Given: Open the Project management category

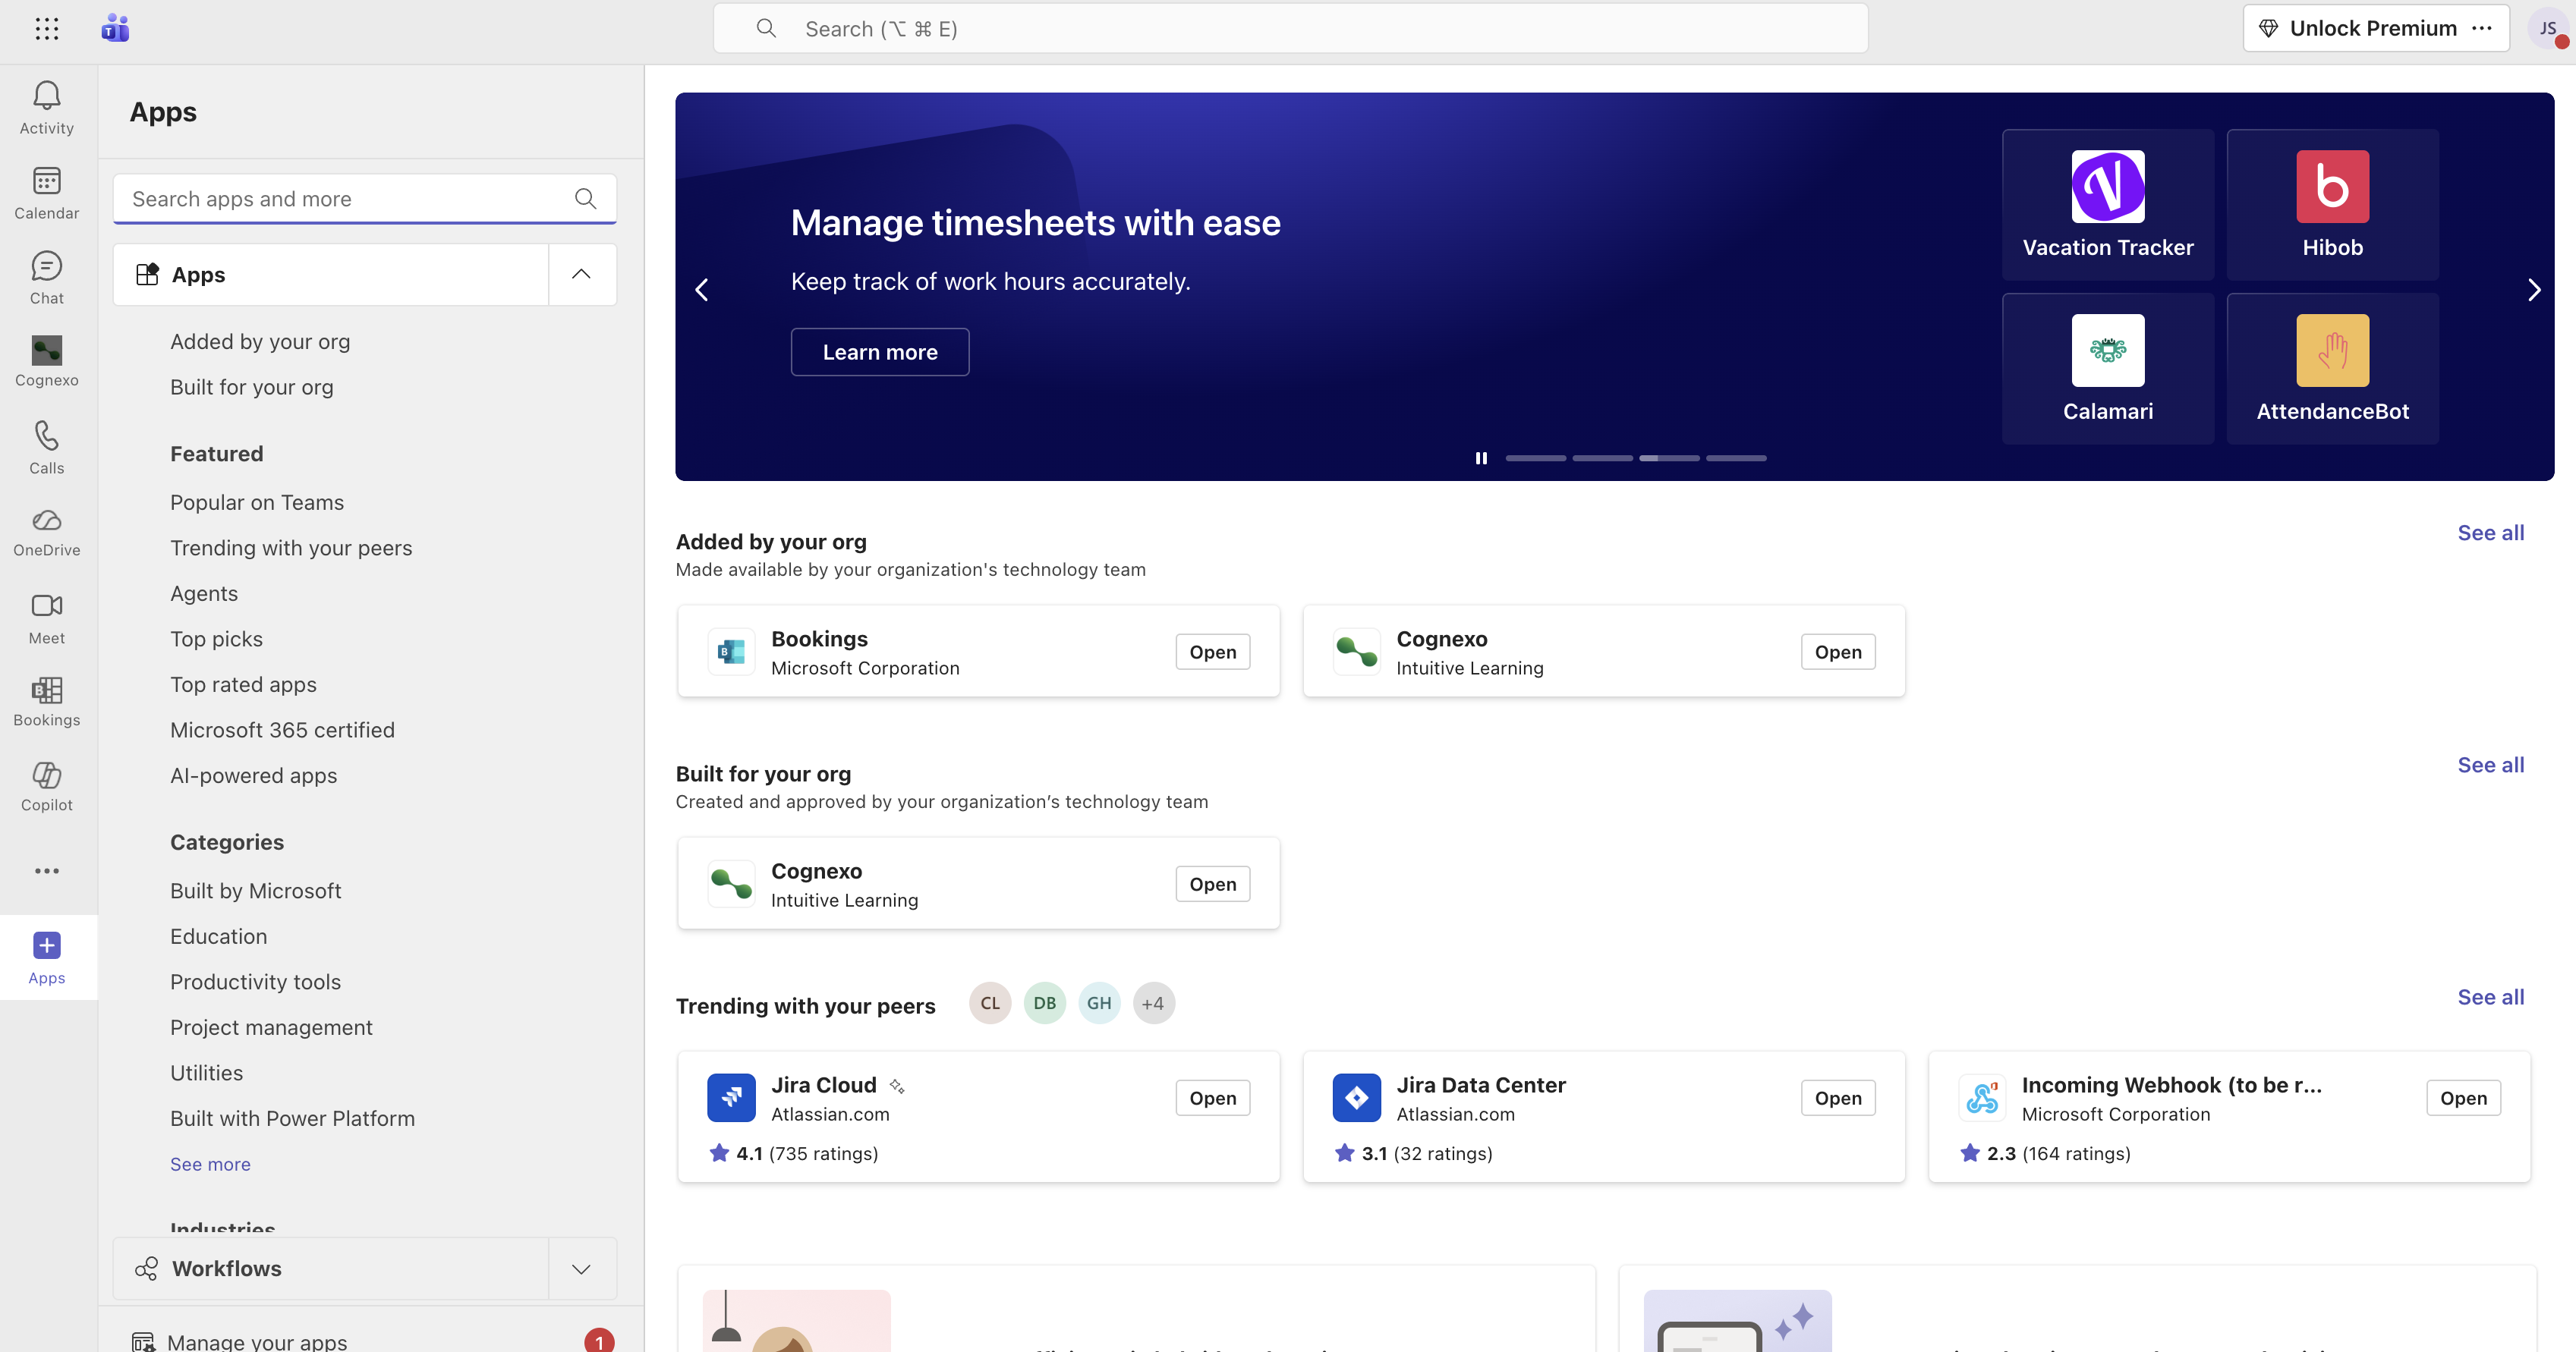Looking at the screenshot, I should 270,1027.
